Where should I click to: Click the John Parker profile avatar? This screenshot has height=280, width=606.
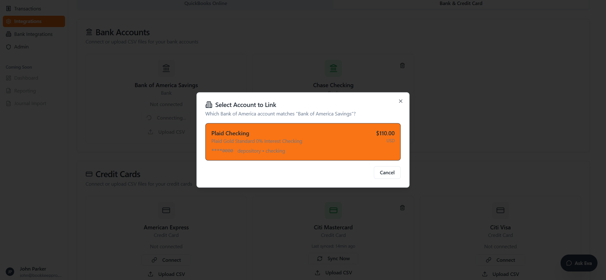[x=10, y=272]
